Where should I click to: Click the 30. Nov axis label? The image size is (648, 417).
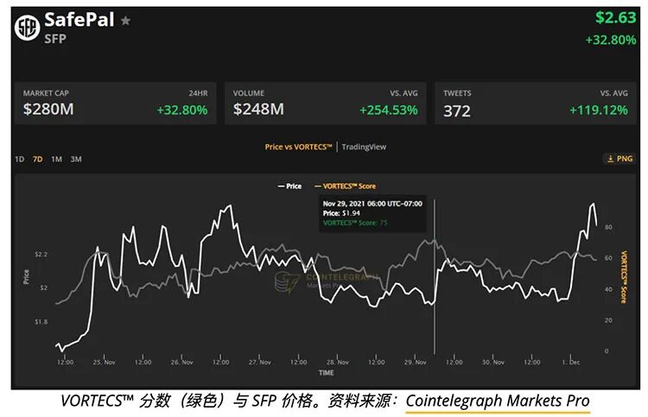click(493, 362)
